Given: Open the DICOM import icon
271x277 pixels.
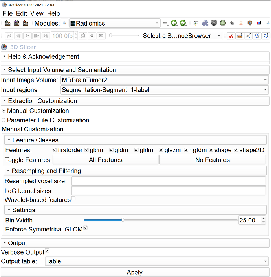Looking at the screenshot, I should pos(16,23).
